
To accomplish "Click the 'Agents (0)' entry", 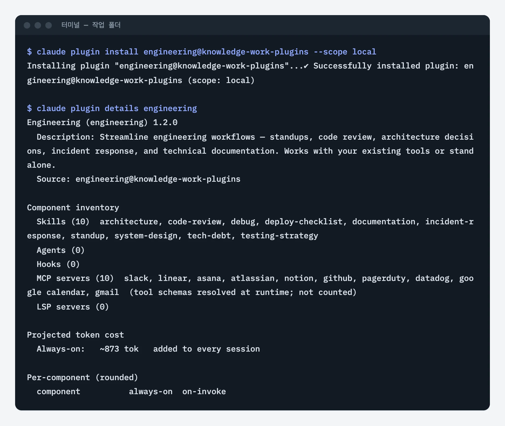I will [x=60, y=250].
